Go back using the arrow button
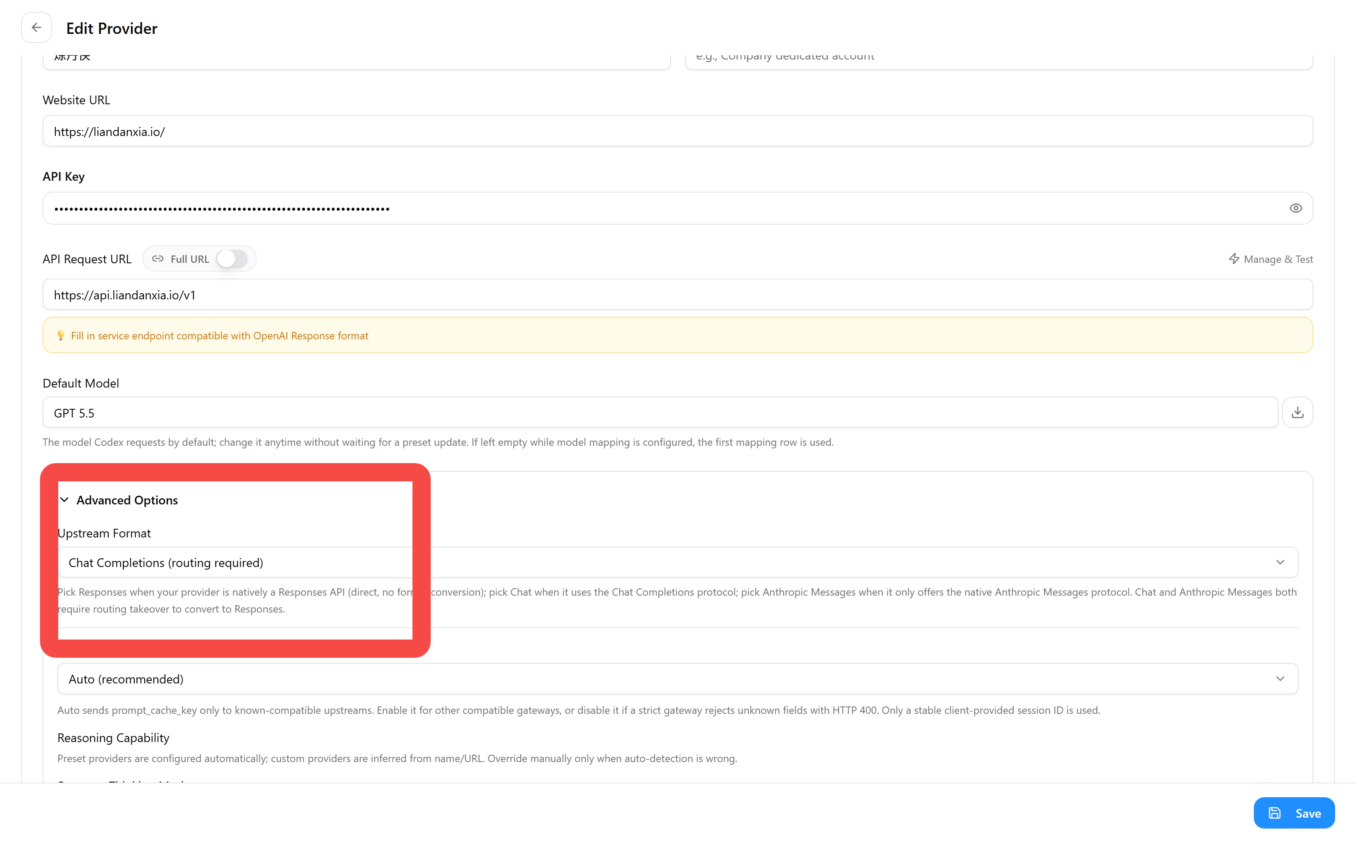This screenshot has width=1356, height=842. click(36, 28)
